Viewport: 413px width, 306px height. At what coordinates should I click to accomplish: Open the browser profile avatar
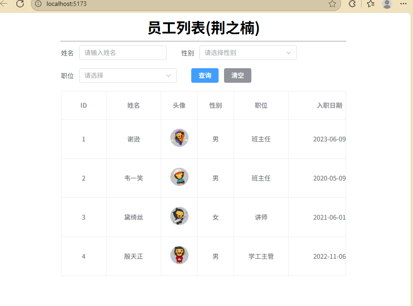click(387, 4)
